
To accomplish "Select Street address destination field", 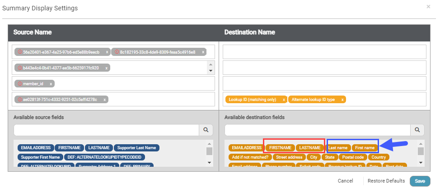I will tap(289, 157).
